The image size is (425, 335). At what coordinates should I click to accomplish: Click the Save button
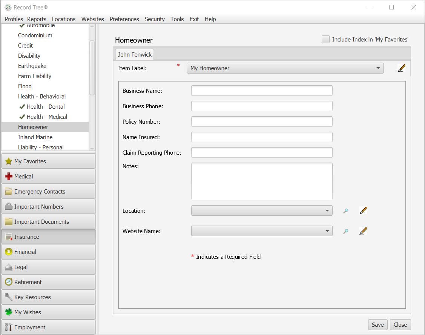pyautogui.click(x=377, y=324)
